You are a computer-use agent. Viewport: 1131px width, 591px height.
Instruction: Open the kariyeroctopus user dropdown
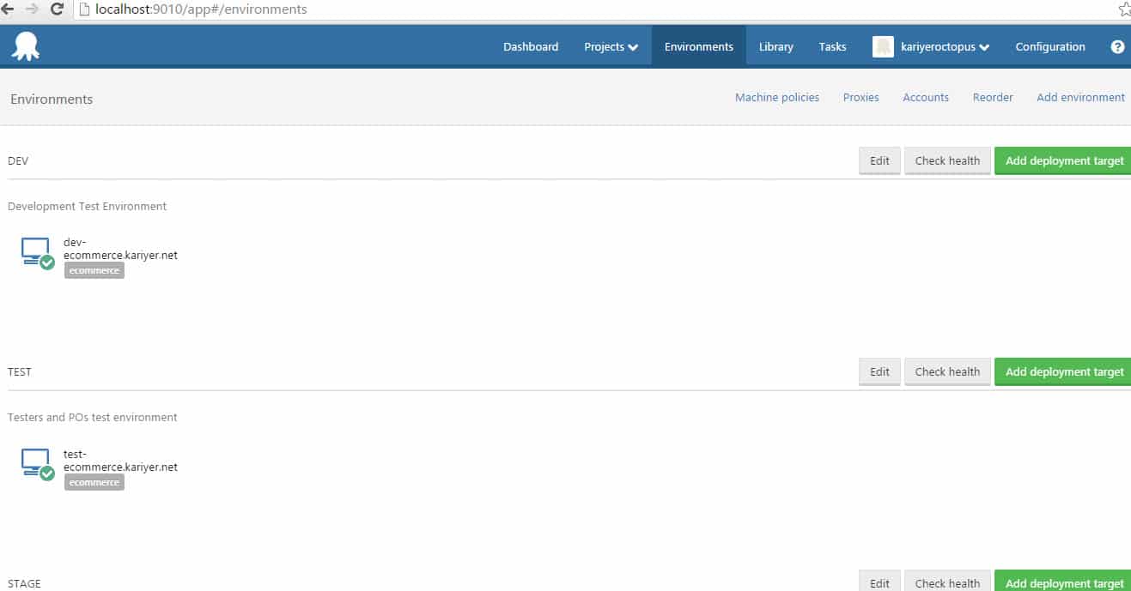point(944,47)
